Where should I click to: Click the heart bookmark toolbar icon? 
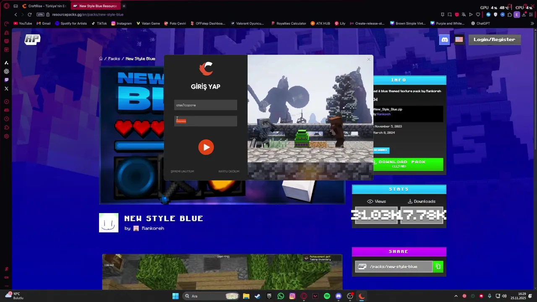point(478,15)
